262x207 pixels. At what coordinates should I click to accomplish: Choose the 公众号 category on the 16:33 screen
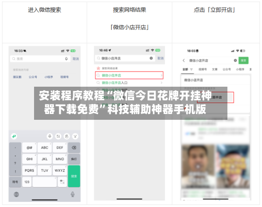tap(33, 77)
